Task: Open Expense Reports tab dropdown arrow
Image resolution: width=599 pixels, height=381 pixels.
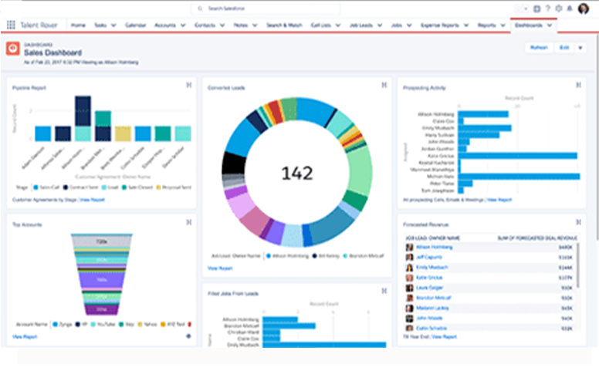Action: [x=466, y=25]
